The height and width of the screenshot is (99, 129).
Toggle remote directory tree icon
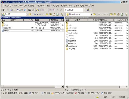coord(126,14)
